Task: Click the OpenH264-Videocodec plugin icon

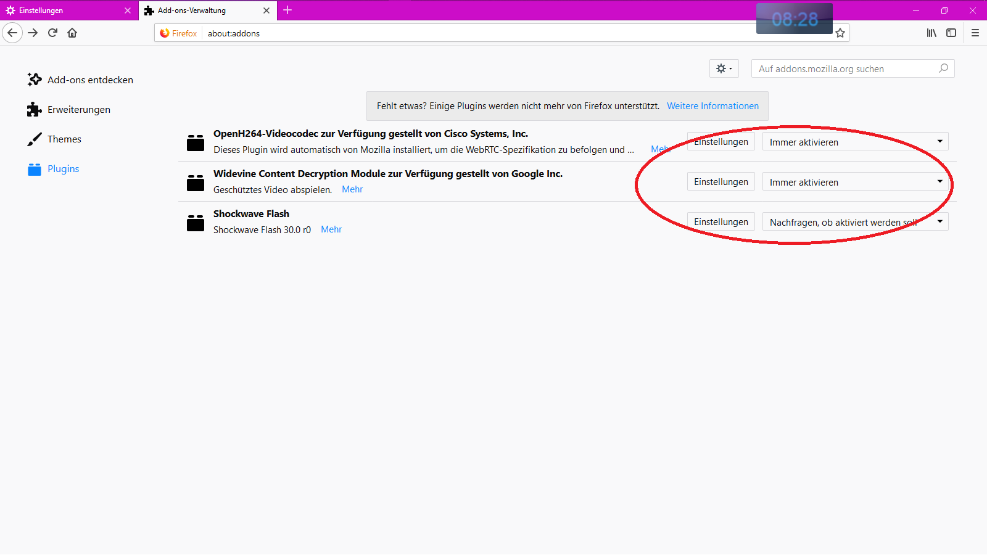Action: pyautogui.click(x=196, y=142)
